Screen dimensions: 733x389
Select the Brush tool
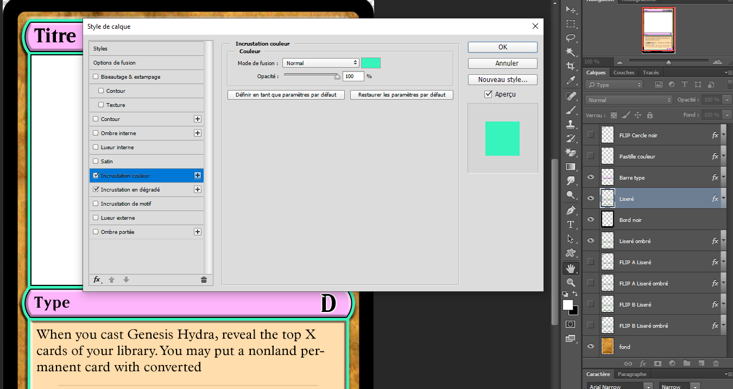click(x=571, y=110)
